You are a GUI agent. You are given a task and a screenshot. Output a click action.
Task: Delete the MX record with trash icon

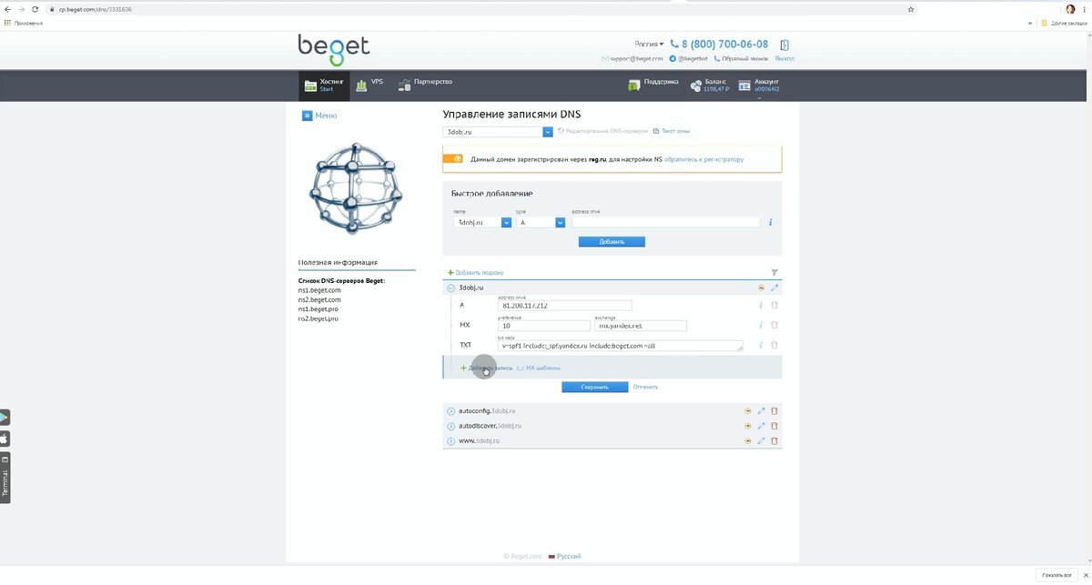[774, 326]
